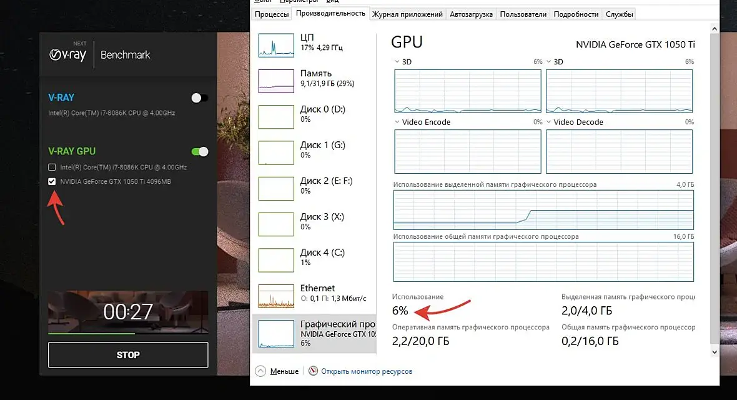Screen dimensions: 737x400
Task: Switch to the Журнал приложений tab
Action: coord(407,14)
